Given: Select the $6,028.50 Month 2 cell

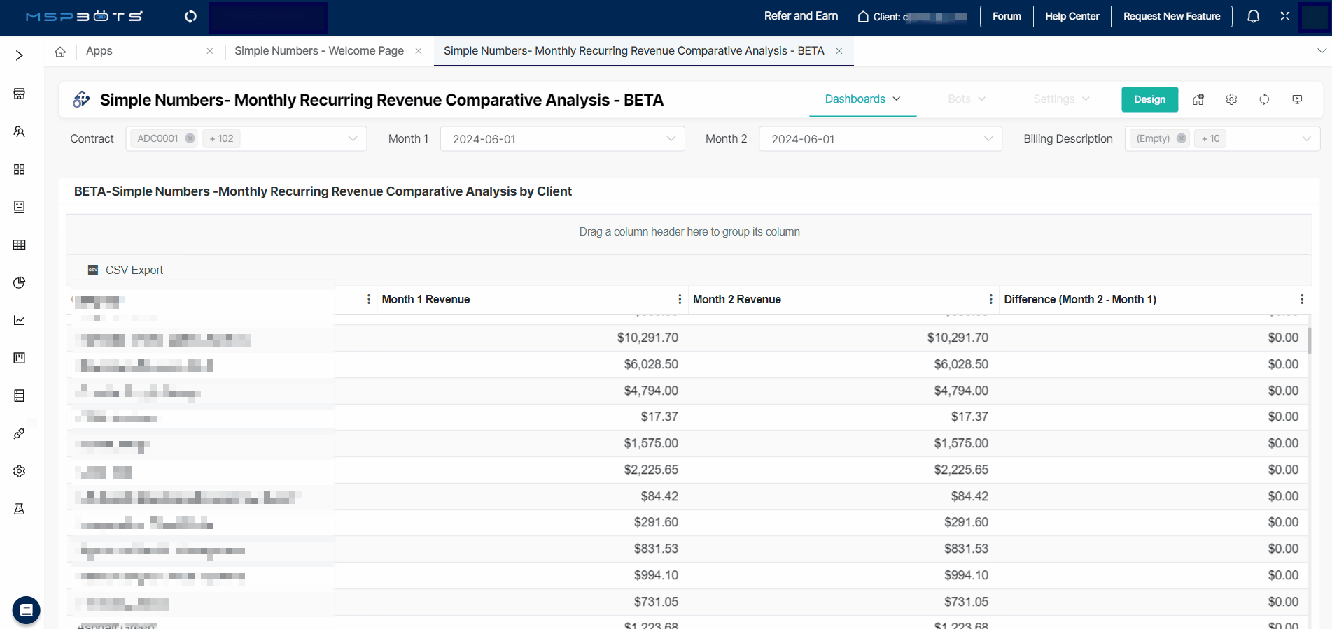Looking at the screenshot, I should coord(961,364).
